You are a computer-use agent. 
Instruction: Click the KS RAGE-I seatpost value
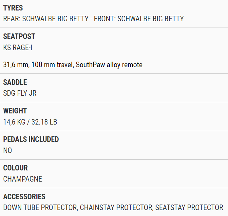tap(18, 48)
